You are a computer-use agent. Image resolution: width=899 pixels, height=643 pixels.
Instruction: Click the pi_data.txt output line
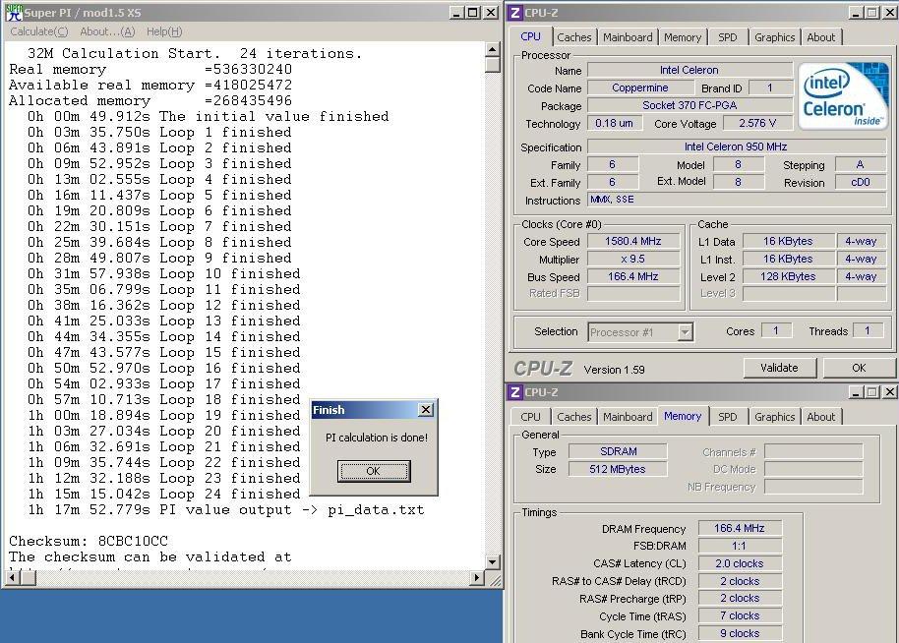pos(226,510)
